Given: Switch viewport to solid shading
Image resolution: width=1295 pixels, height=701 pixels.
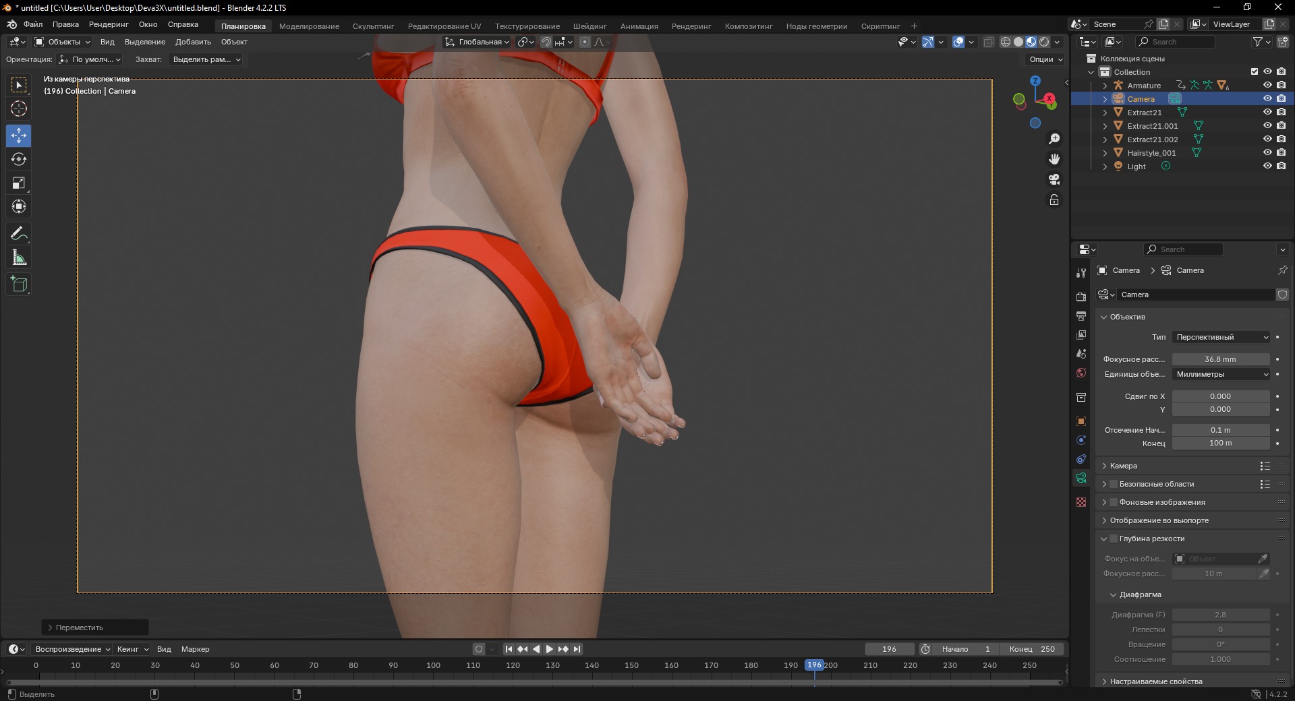Looking at the screenshot, I should click(1018, 42).
